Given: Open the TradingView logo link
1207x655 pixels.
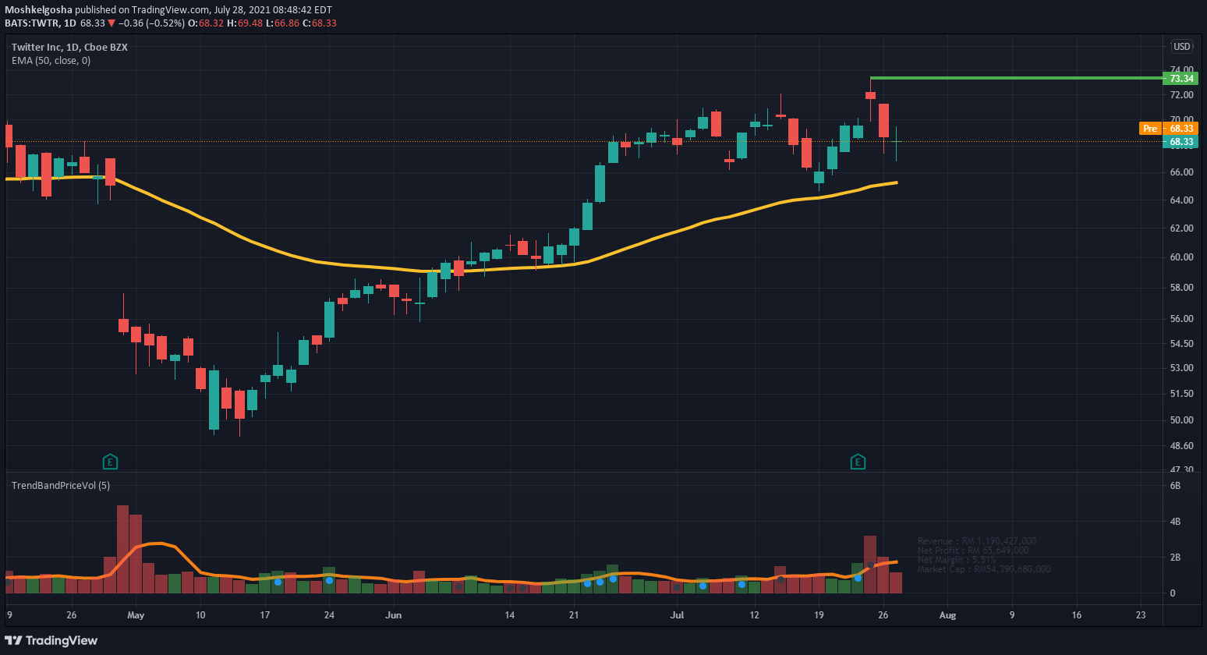Looking at the screenshot, I should (51, 640).
